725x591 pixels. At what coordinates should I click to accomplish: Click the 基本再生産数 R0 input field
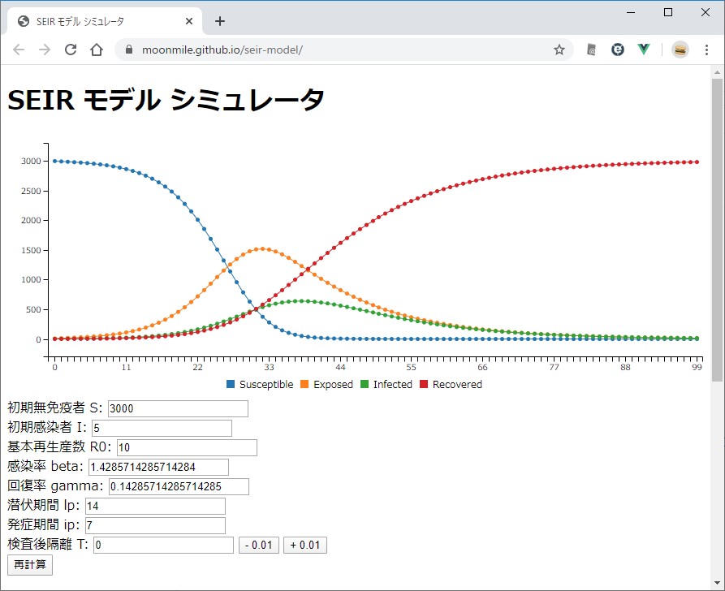(x=187, y=447)
